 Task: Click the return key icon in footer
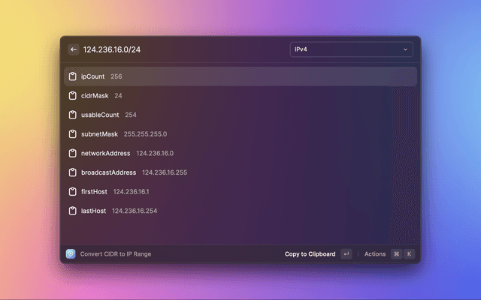point(346,254)
